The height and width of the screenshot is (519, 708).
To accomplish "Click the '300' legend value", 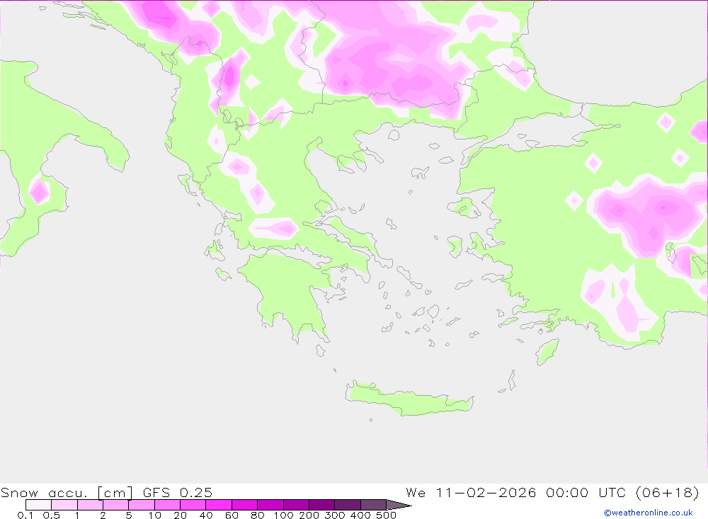I will pos(335,515).
